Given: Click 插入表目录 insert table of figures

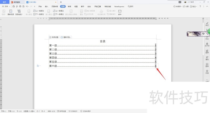Looking at the screenshot, I should point(90,11).
